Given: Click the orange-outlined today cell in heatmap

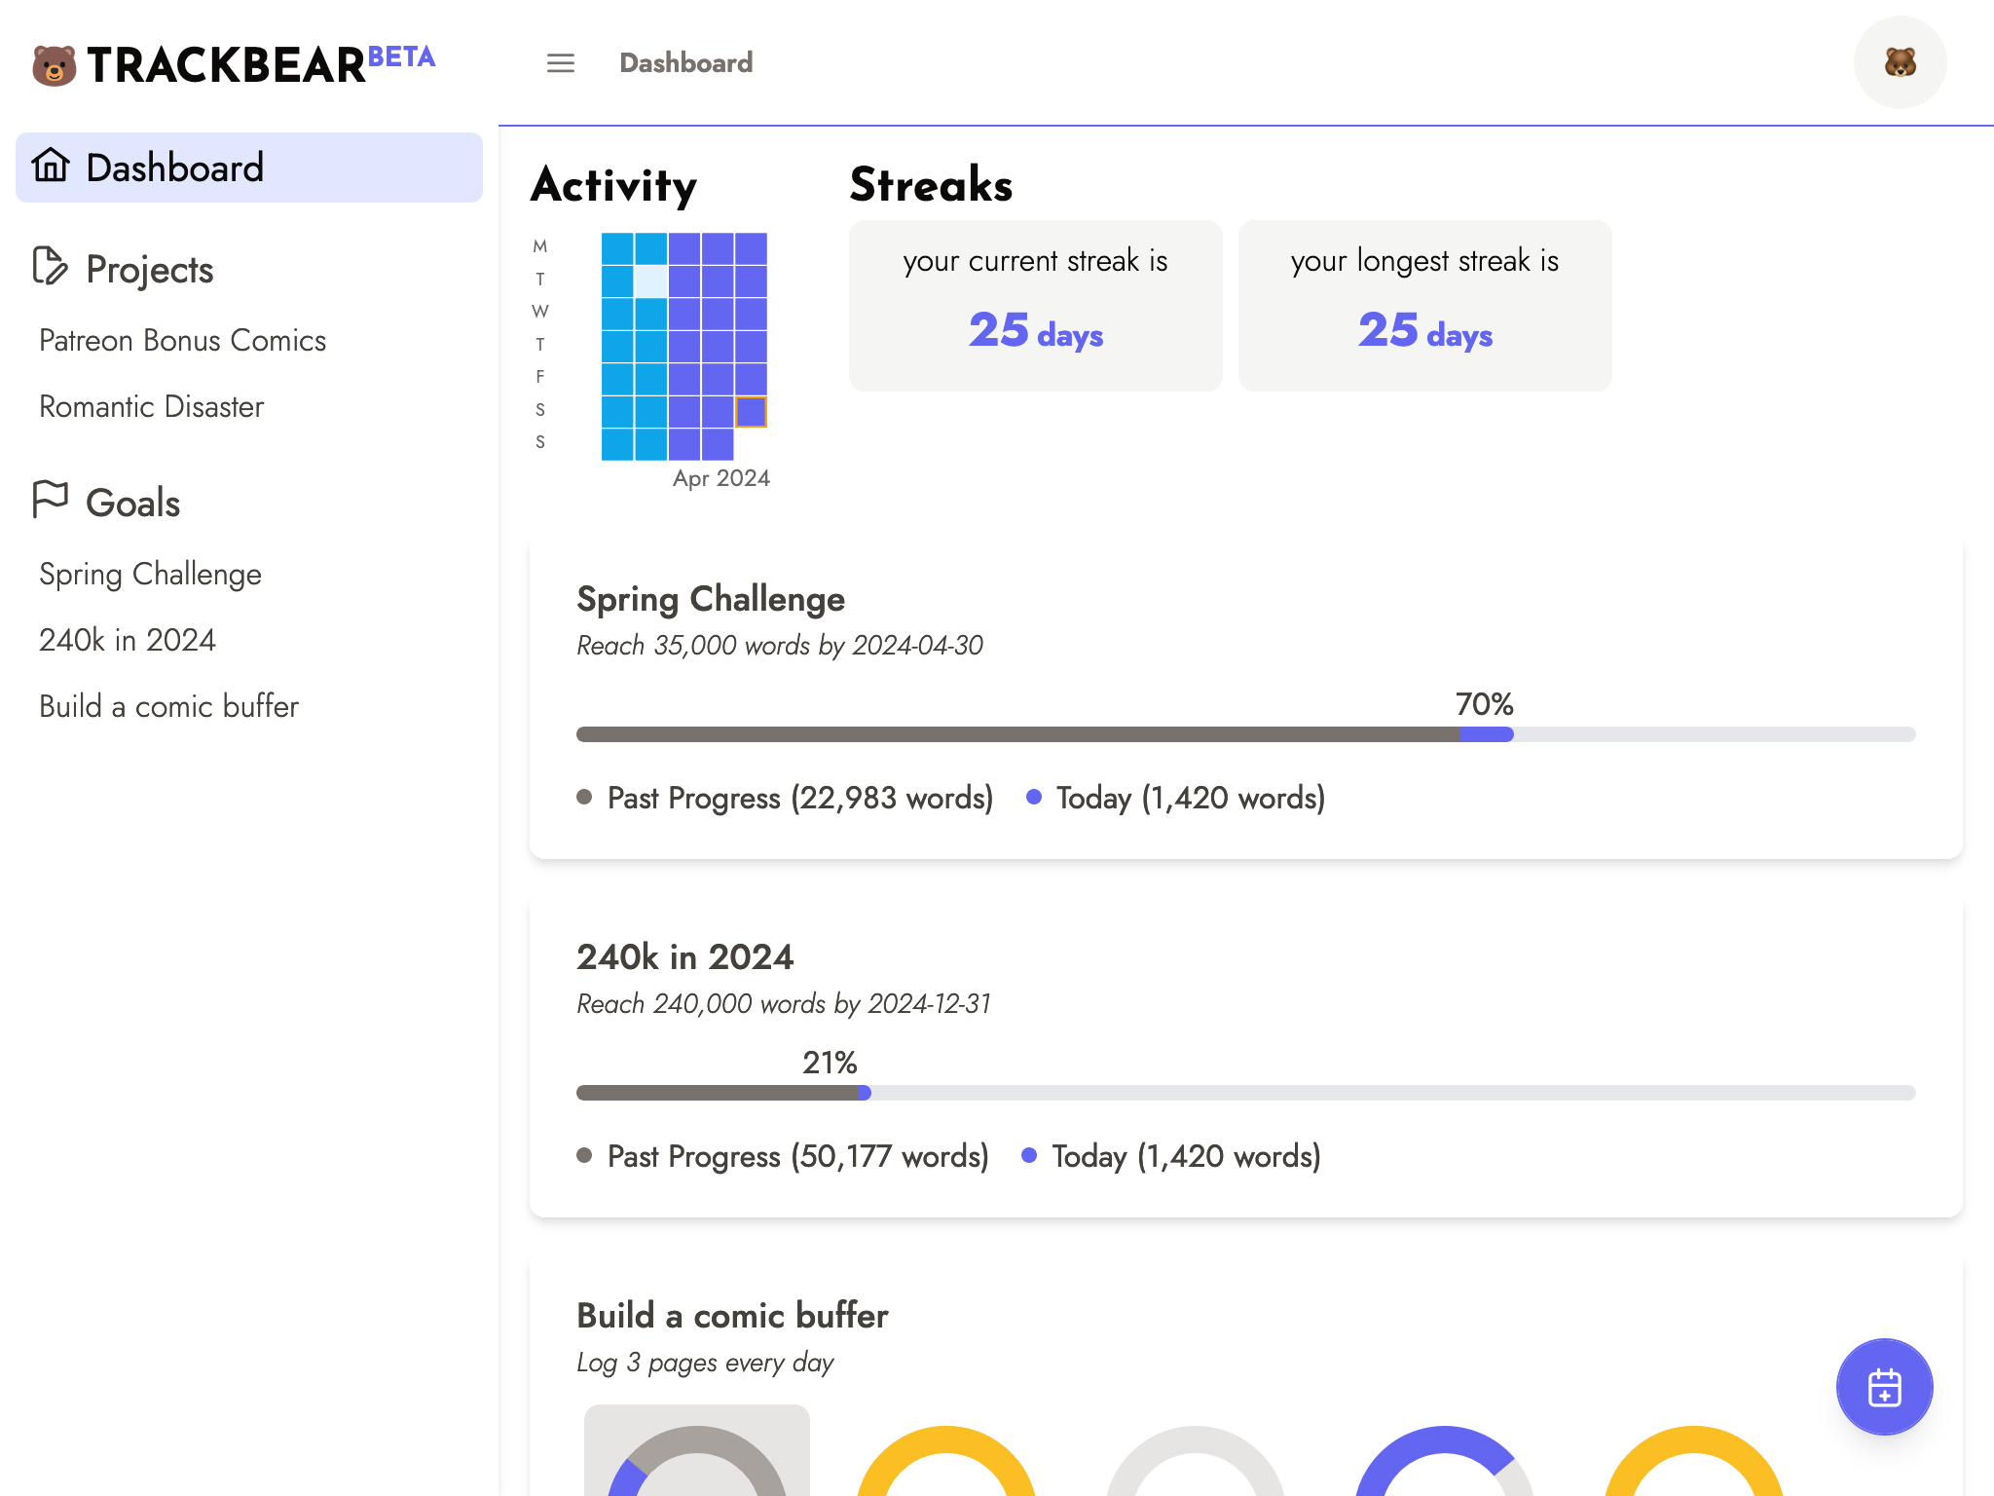Looking at the screenshot, I should tap(751, 412).
